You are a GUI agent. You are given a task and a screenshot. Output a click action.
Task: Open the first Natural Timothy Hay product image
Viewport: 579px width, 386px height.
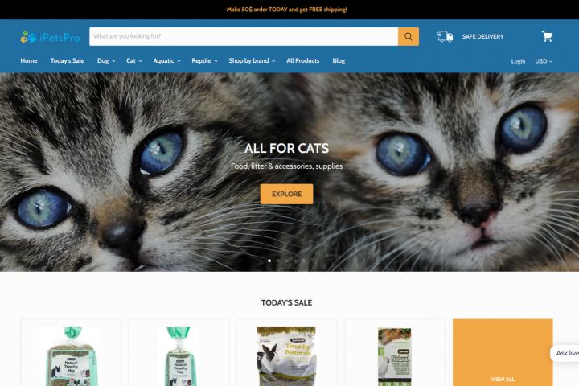click(x=71, y=356)
